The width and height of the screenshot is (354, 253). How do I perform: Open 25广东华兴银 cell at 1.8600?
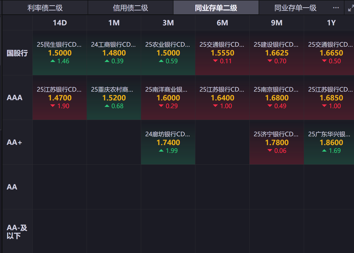coord(329,142)
